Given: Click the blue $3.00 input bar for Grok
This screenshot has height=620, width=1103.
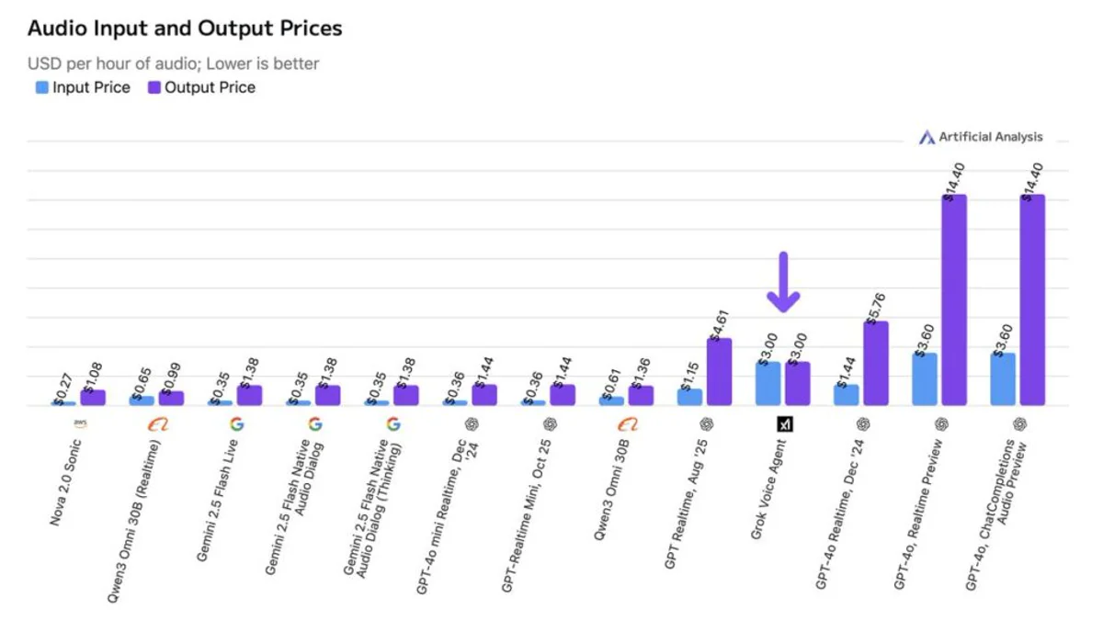Looking at the screenshot, I should pyautogui.click(x=768, y=383).
